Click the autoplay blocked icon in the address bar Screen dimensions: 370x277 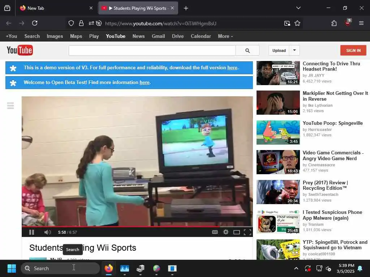point(99,23)
